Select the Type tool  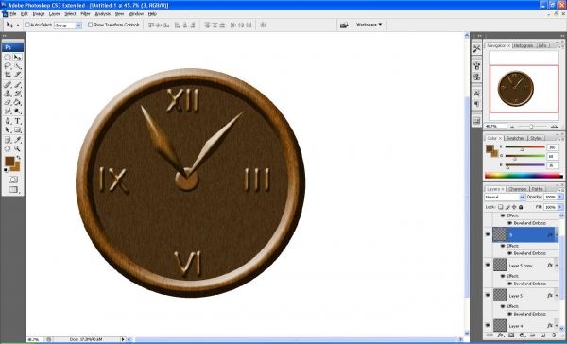tap(17, 121)
